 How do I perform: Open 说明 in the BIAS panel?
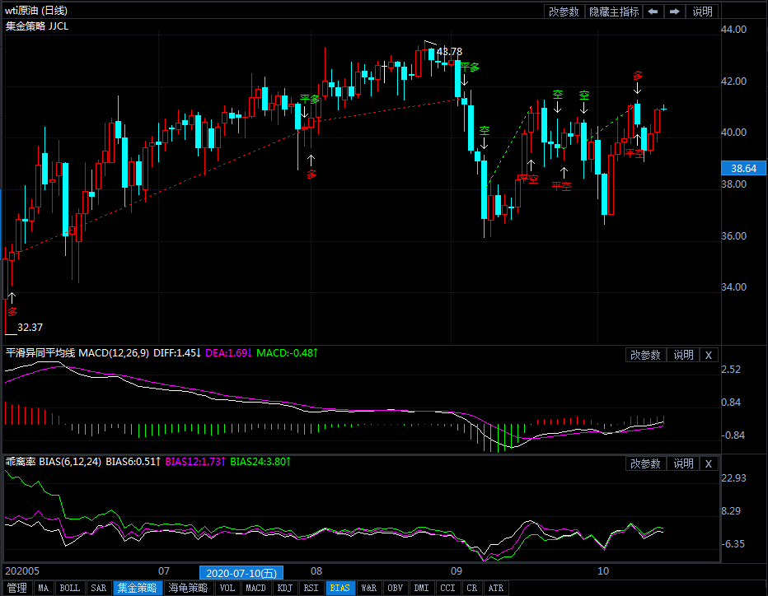pyautogui.click(x=683, y=463)
